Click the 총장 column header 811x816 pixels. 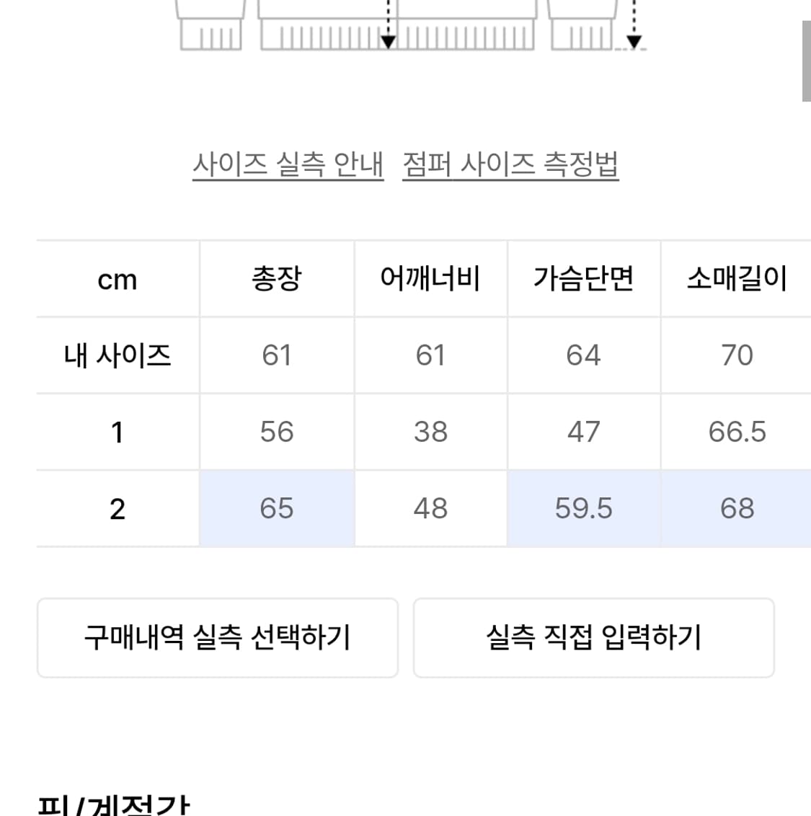(276, 279)
